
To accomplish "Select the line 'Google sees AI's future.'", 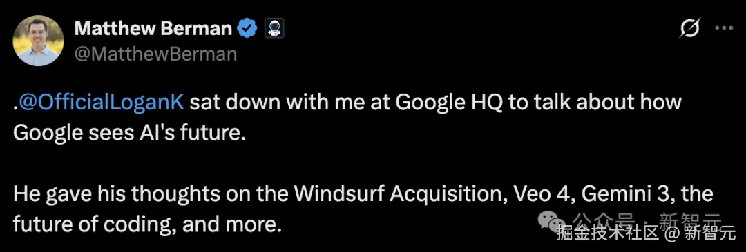I will (129, 134).
